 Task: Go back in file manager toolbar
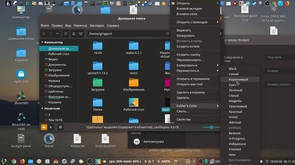pos(44,33)
